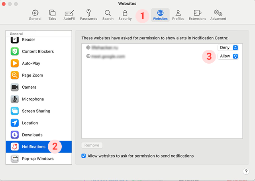Open the Allow permission dropdown
The image size is (255, 181).
click(228, 56)
